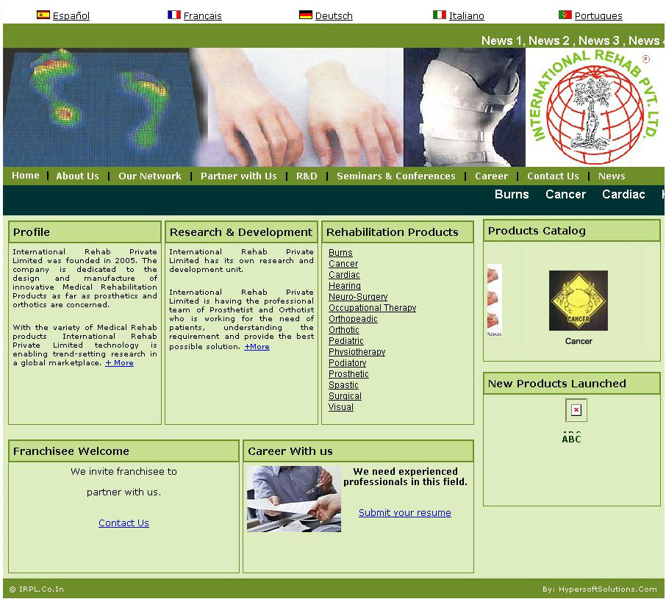
Task: Click Cardiac in the scrolling dark banner
Action: 623,195
